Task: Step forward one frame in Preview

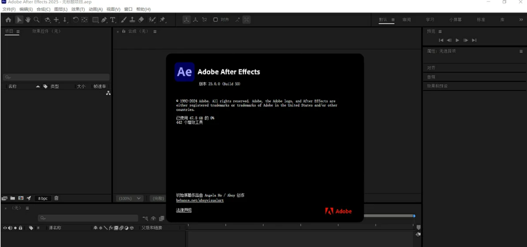Action: 466,40
